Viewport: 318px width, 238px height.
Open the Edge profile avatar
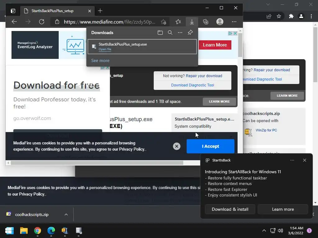pyautogui.click(x=220, y=22)
